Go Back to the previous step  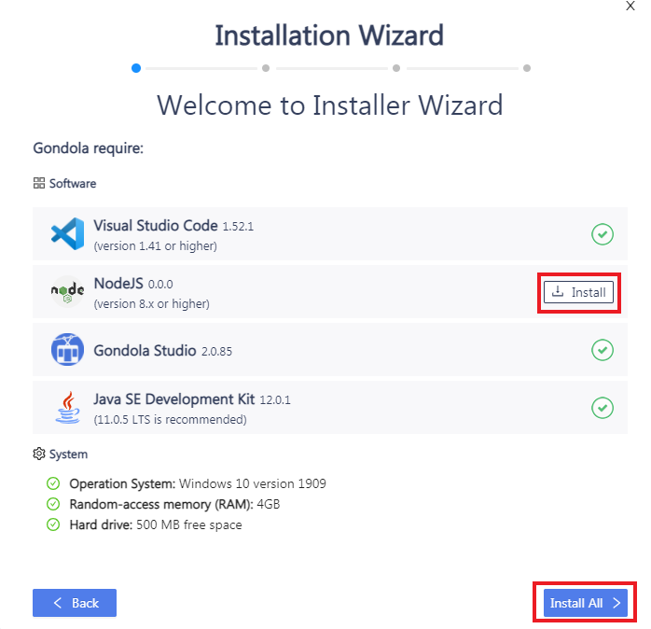[75, 603]
